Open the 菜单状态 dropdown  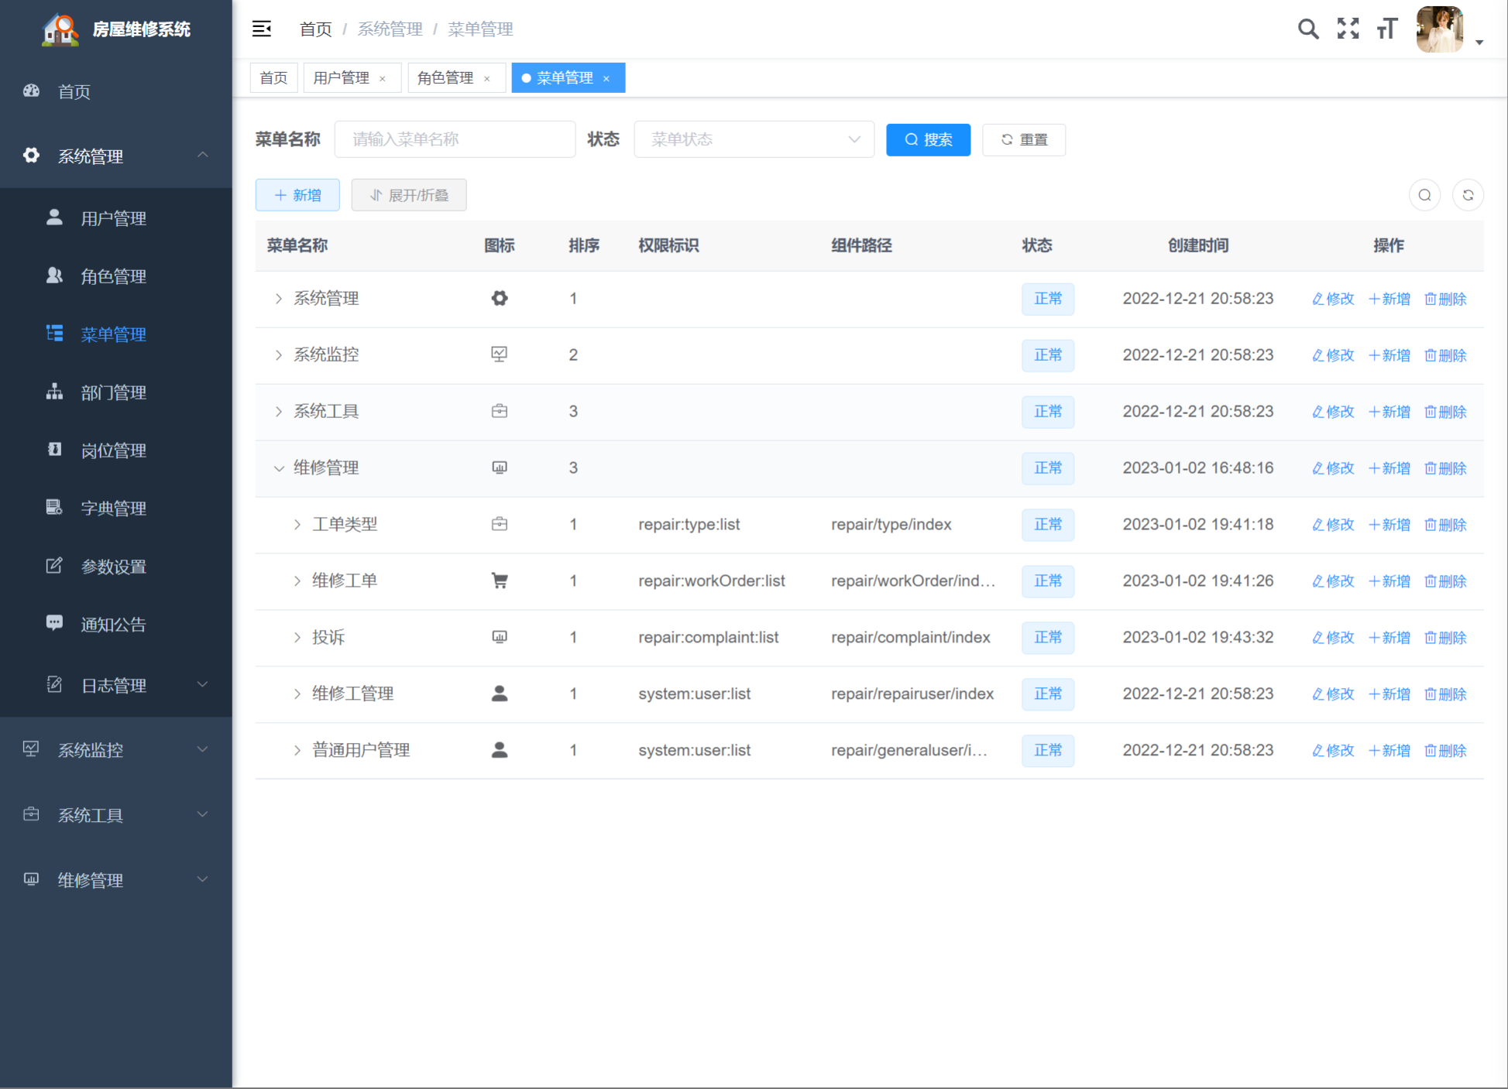(x=754, y=139)
